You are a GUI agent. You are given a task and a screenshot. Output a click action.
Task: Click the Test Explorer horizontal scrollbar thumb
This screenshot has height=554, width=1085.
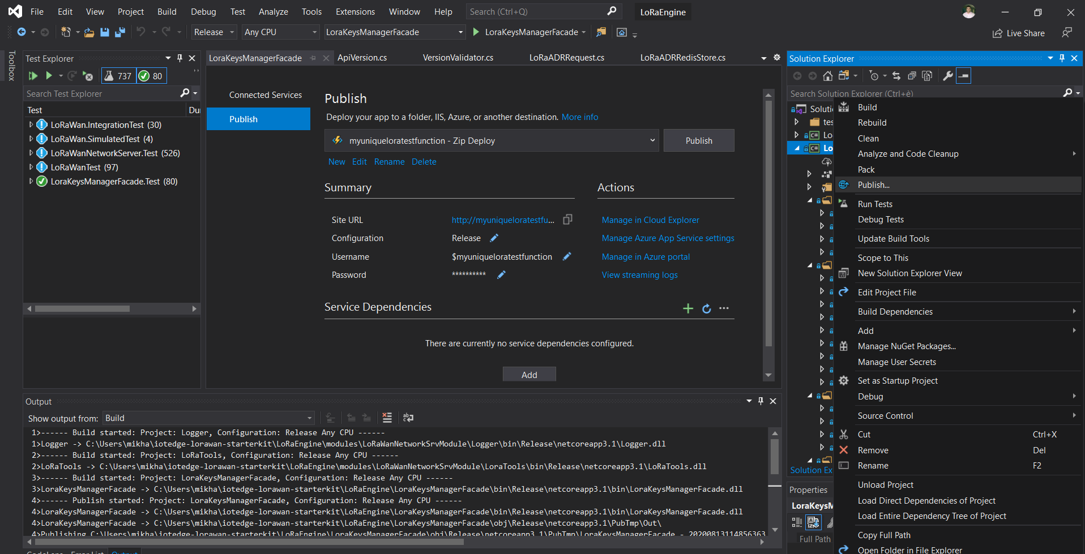click(x=82, y=308)
